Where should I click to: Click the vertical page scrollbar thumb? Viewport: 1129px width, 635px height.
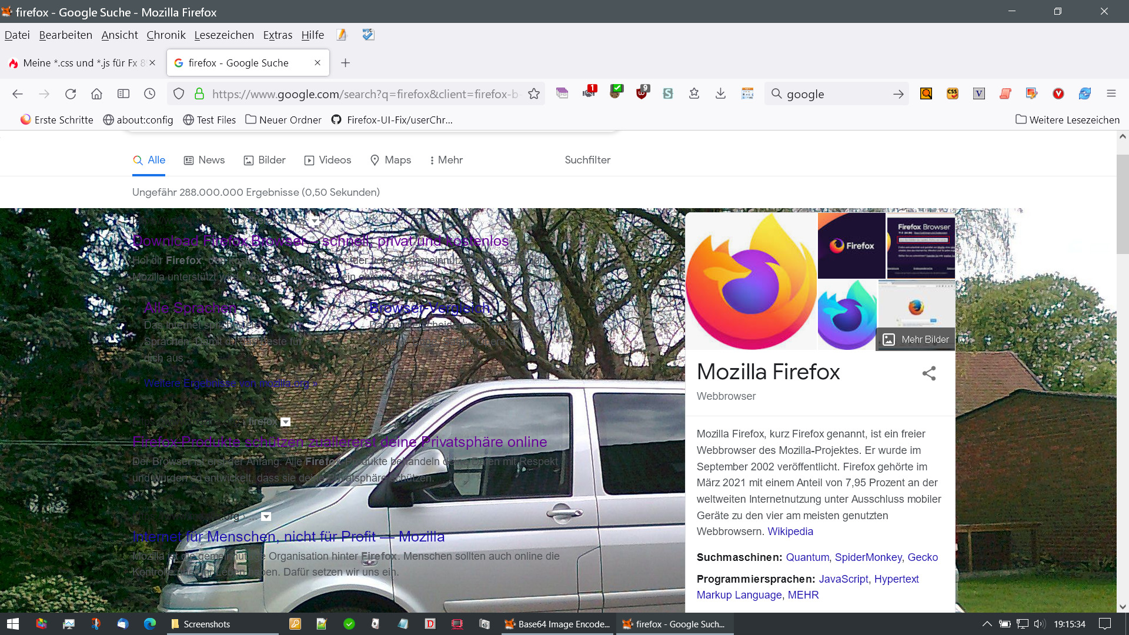pyautogui.click(x=1122, y=203)
